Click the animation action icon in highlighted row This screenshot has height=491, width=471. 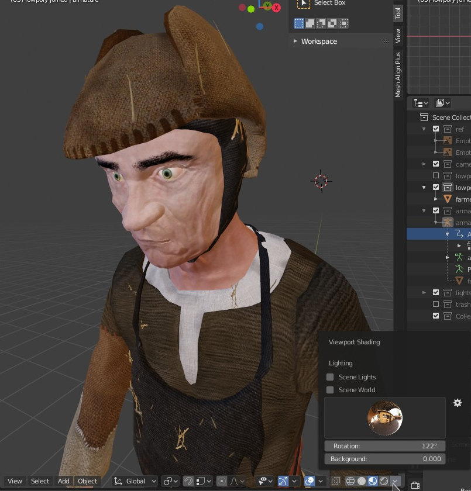tap(459, 234)
